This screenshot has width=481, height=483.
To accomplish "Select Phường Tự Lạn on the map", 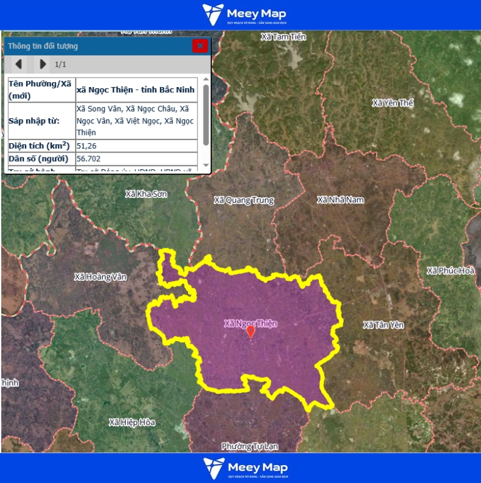I will [x=249, y=446].
